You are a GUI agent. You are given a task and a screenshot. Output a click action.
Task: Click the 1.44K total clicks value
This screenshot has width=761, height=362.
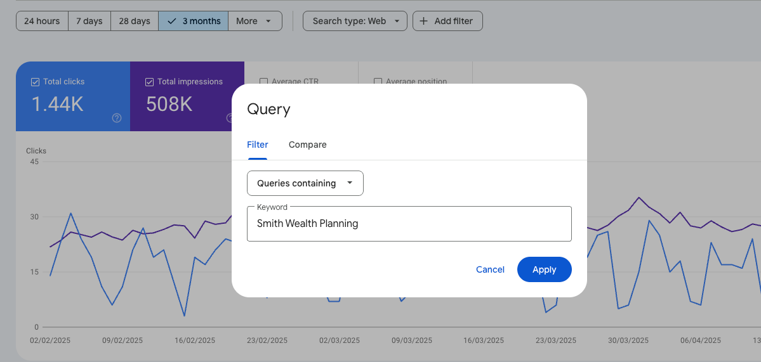pos(58,104)
